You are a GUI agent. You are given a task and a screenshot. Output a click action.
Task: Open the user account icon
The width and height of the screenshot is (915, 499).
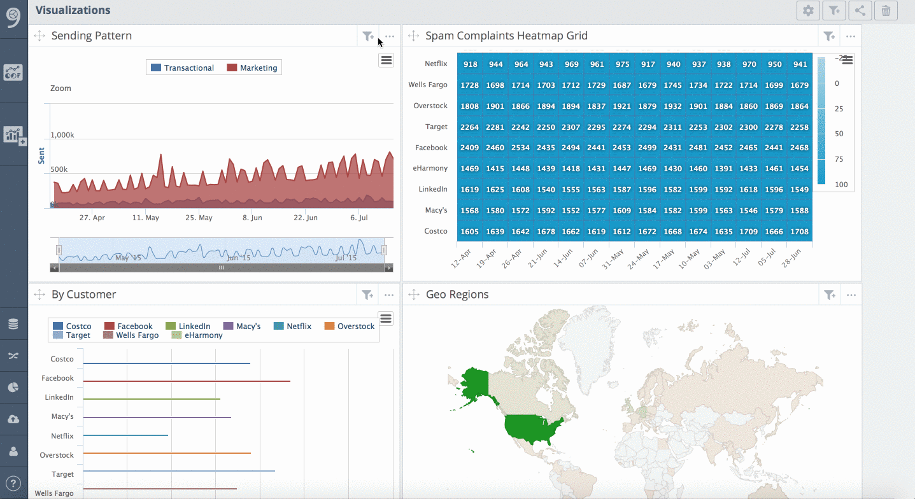coord(14,451)
